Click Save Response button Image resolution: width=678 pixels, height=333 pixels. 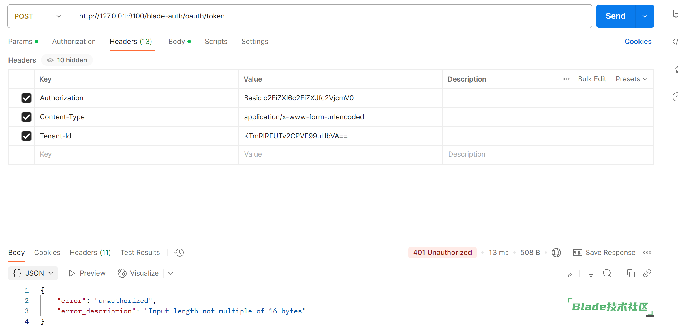(x=604, y=253)
